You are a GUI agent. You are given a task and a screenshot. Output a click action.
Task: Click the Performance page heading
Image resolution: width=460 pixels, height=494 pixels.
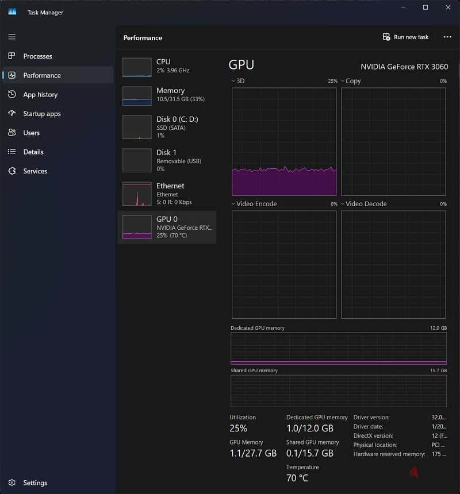[x=143, y=38]
